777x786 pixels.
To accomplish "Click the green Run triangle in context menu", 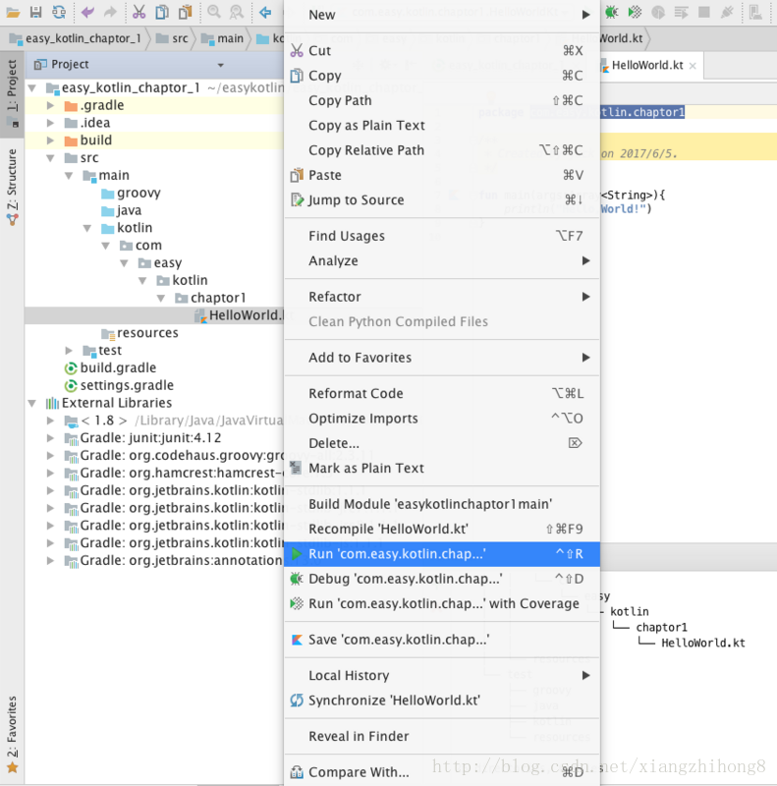I will [x=297, y=554].
